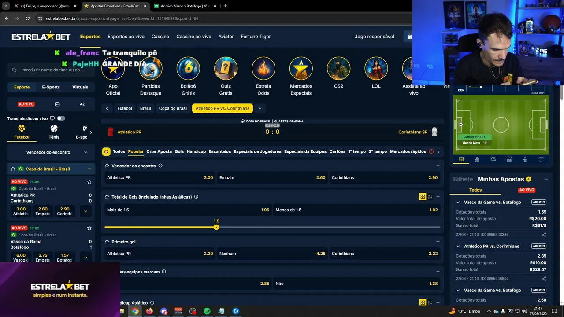This screenshot has height=317, width=564.
Task: Switch Total de Gols to grid view
Action: click(423, 197)
